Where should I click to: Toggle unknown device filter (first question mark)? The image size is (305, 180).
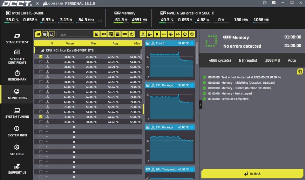pos(132,34)
